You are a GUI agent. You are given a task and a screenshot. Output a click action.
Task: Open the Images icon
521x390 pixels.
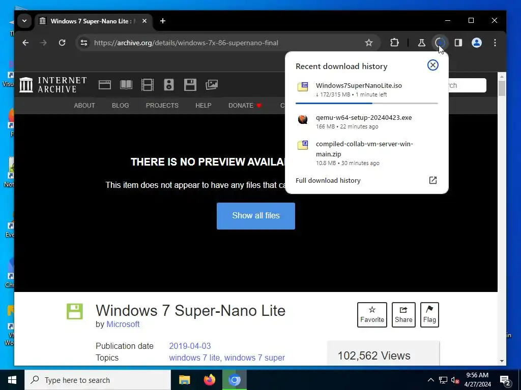coord(212,85)
